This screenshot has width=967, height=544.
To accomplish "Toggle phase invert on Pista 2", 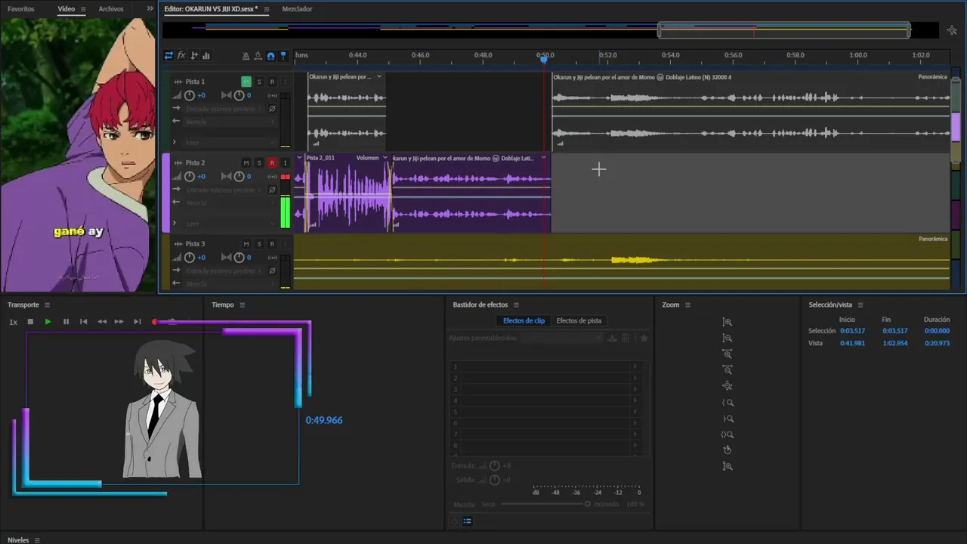I will click(272, 190).
